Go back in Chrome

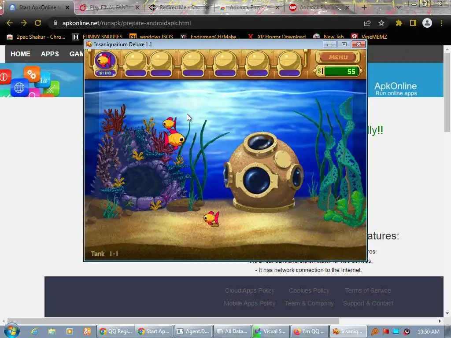coord(10,23)
